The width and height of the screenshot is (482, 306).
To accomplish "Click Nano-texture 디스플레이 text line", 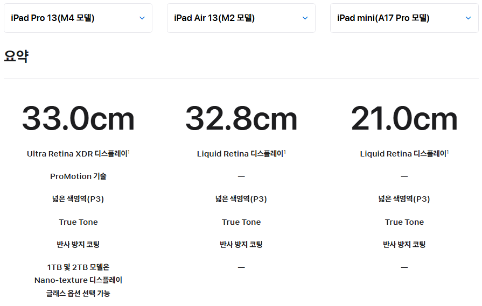I will pyautogui.click(x=78, y=280).
